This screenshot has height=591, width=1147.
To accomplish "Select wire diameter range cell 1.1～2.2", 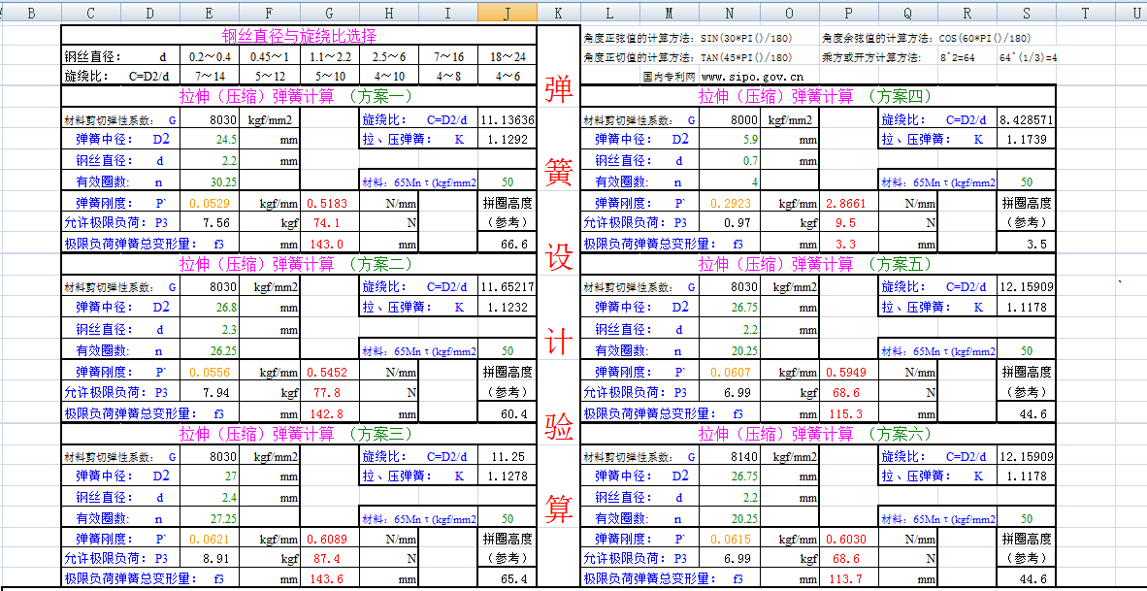I will click(x=328, y=57).
